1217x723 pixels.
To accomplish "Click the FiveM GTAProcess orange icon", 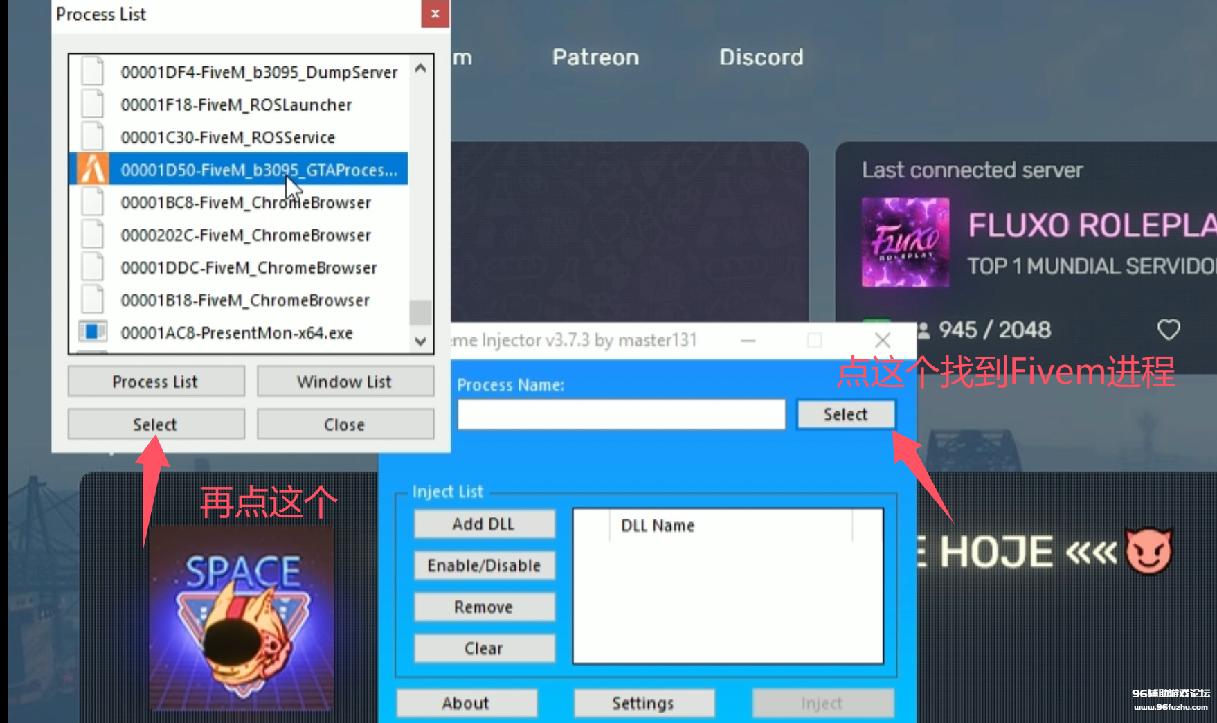I will point(92,170).
